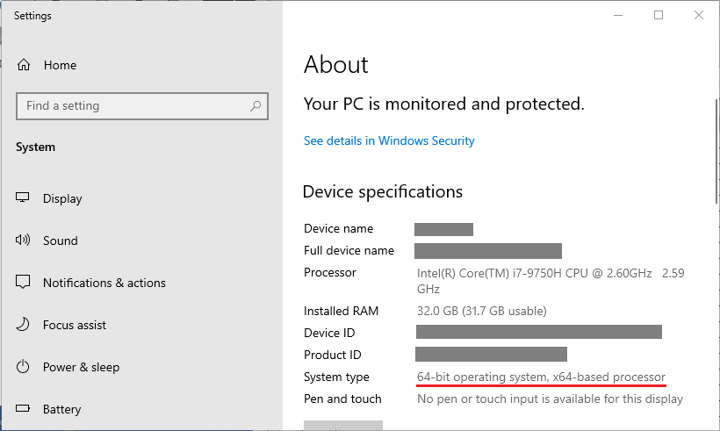Screen dimensions: 720x431
Task: Click the underlined System type value text
Action: (x=541, y=377)
